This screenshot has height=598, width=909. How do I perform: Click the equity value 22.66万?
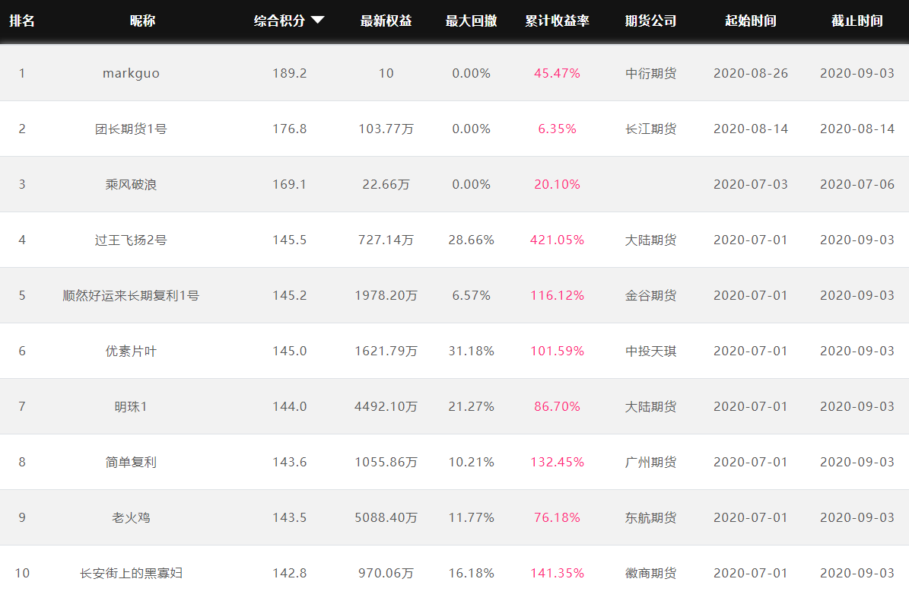(386, 184)
